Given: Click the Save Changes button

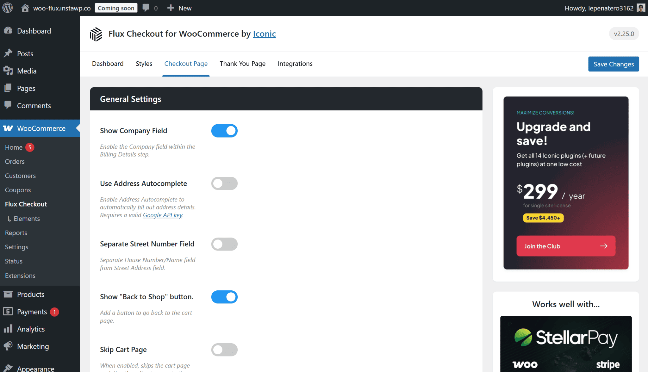Looking at the screenshot, I should click(x=613, y=64).
